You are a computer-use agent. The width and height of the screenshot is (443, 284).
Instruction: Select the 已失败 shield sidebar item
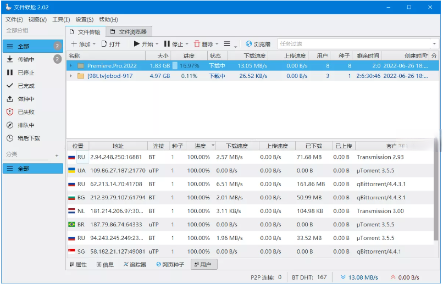click(33, 112)
